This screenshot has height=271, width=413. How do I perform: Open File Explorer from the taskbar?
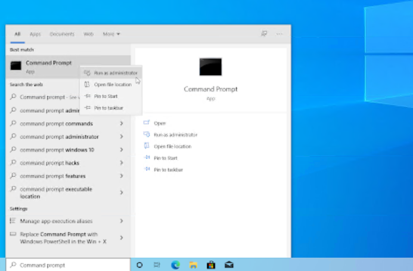tap(193, 265)
